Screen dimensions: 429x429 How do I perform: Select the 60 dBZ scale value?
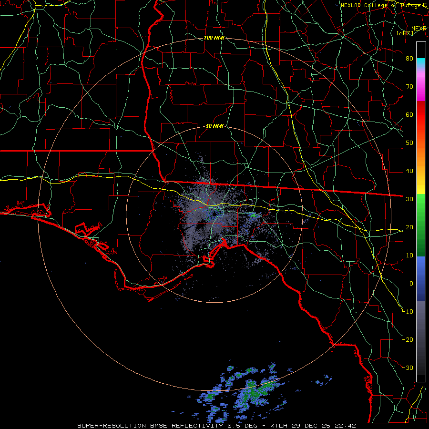[409, 114]
